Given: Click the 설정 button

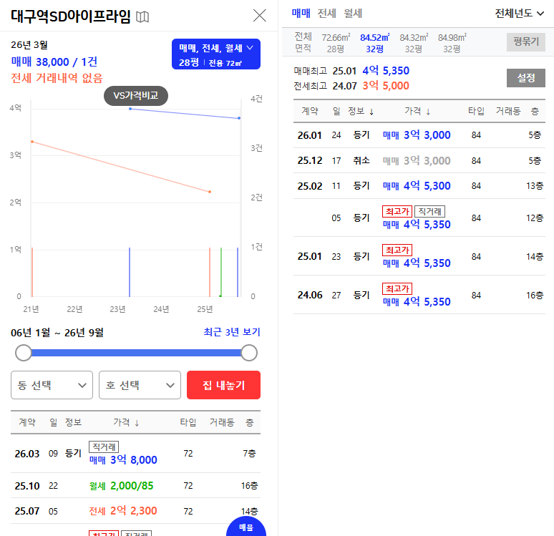Looking at the screenshot, I should pos(526,78).
